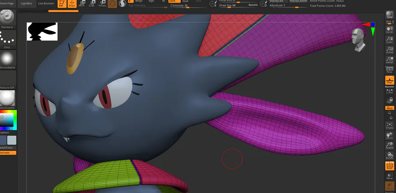Click the lock camera icon

(389, 100)
